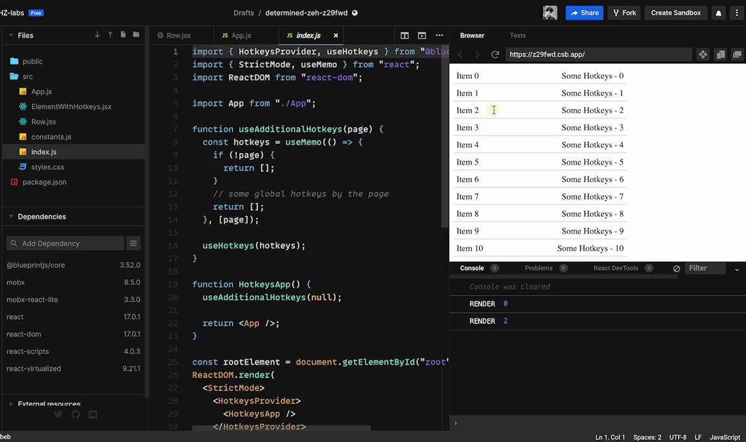Image resolution: width=746 pixels, height=442 pixels.
Task: Open the dependency list menu icon
Action: pyautogui.click(x=133, y=244)
